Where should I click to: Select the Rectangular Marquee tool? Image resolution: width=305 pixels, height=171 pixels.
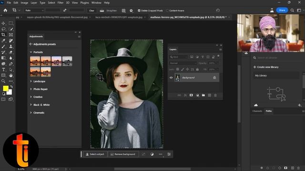pyautogui.click(x=11, y=23)
